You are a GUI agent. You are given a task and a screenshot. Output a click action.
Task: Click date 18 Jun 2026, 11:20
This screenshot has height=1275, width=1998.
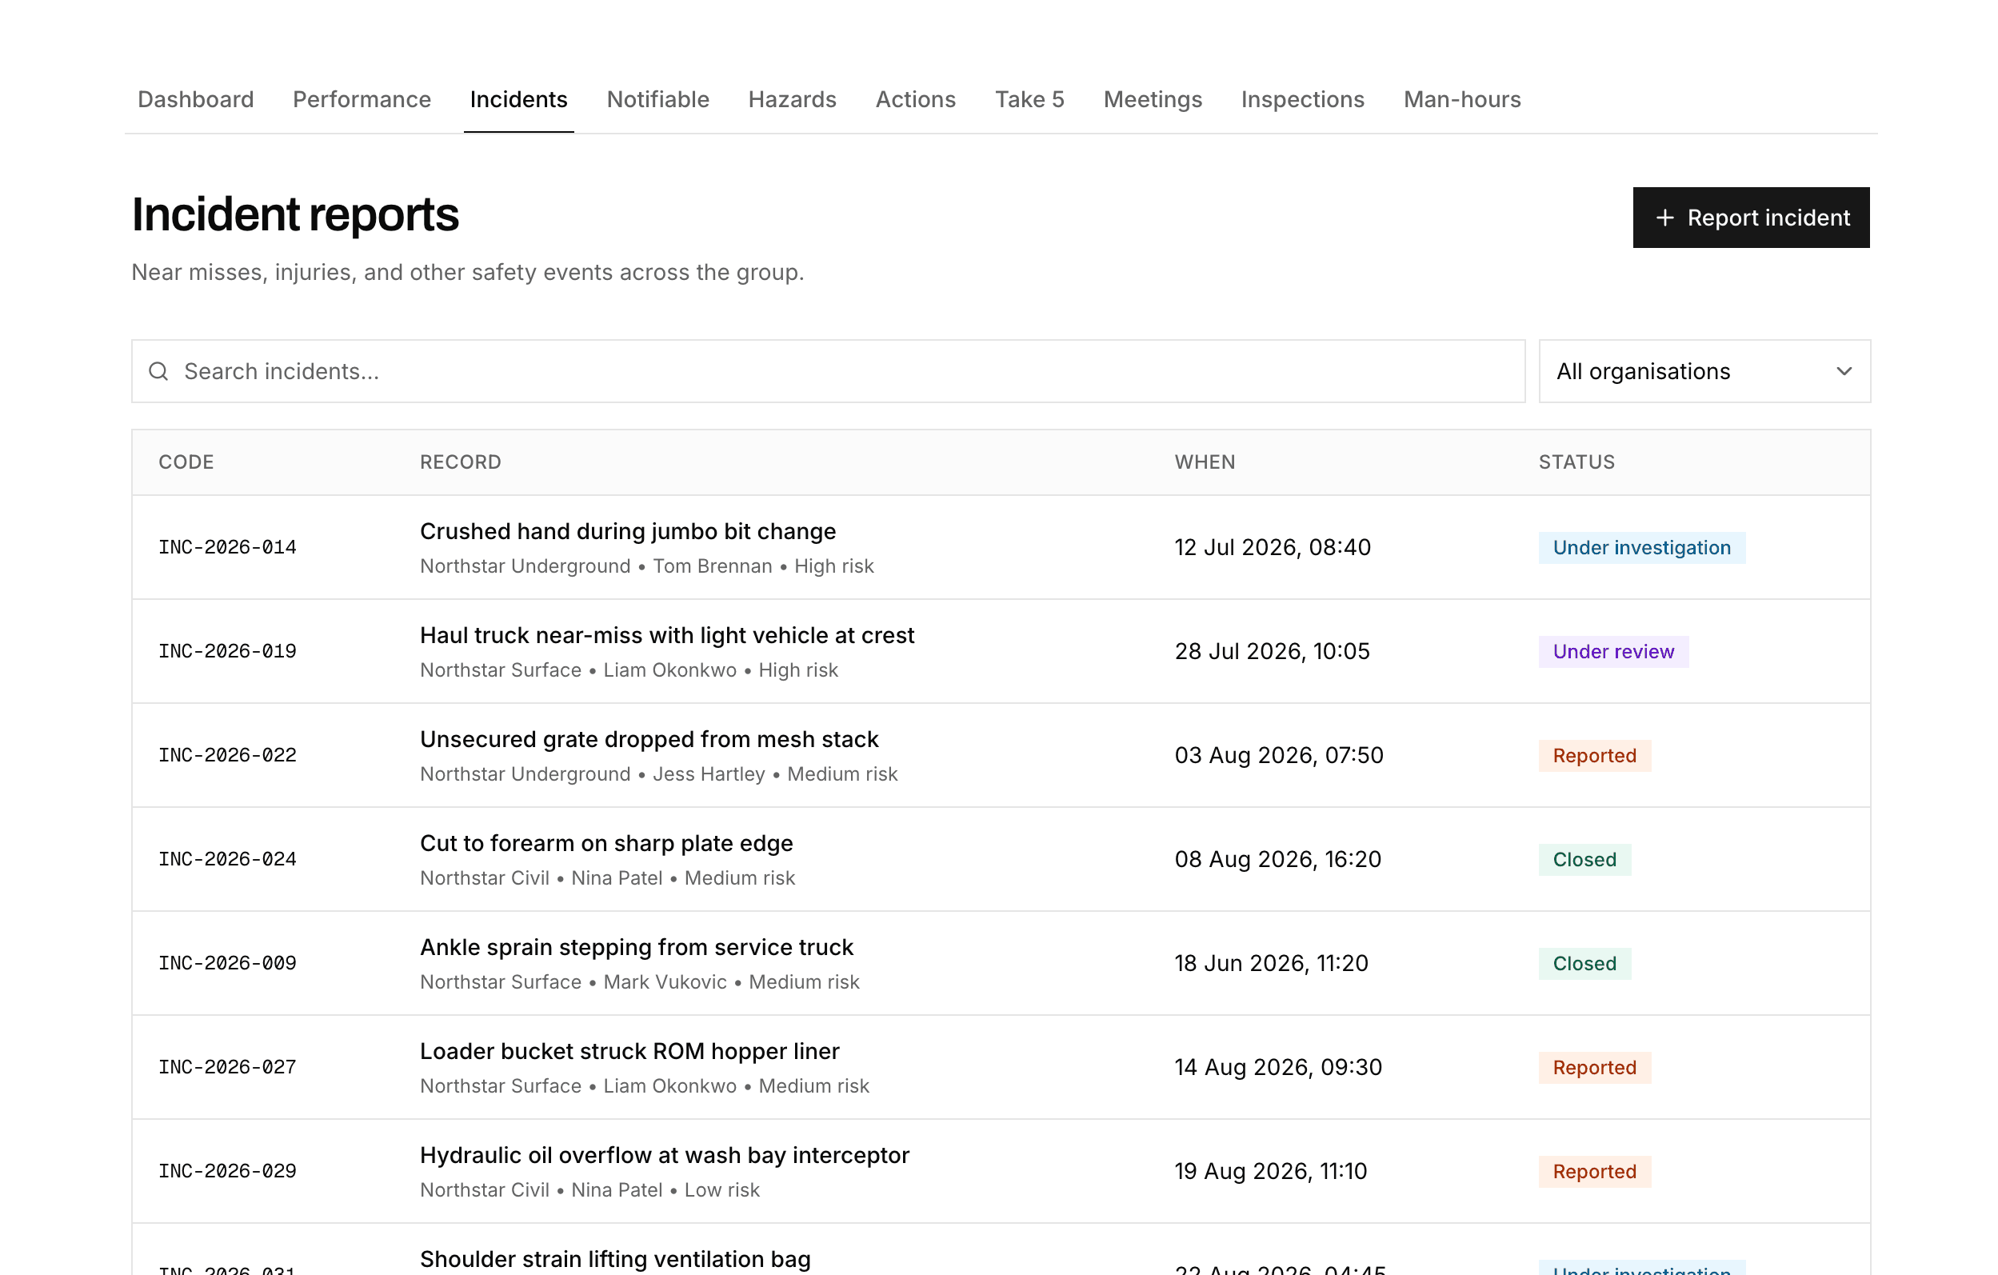click(1271, 963)
